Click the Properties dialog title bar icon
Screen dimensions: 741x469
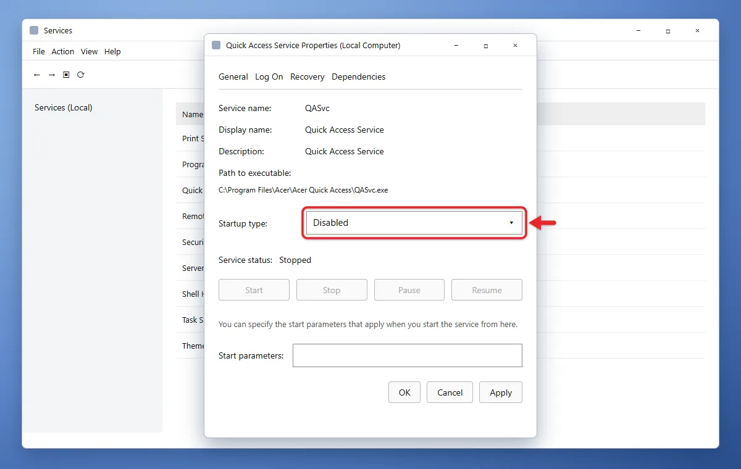click(x=216, y=45)
